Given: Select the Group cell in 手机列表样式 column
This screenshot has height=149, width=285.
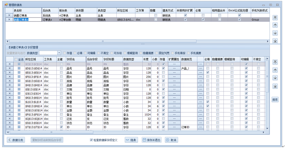Looking at the screenshot, I should pyautogui.click(x=260, y=20).
